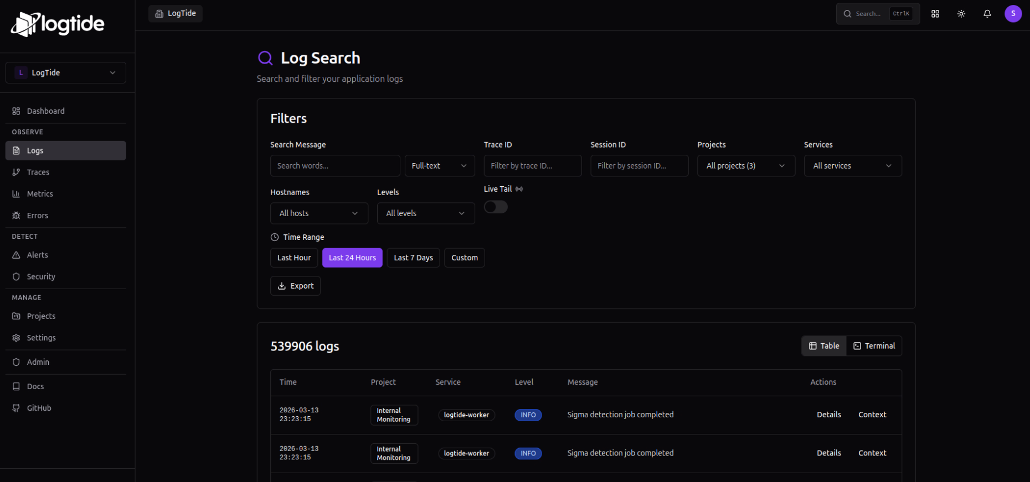Click the Export button
The height and width of the screenshot is (482, 1030).
(x=295, y=286)
